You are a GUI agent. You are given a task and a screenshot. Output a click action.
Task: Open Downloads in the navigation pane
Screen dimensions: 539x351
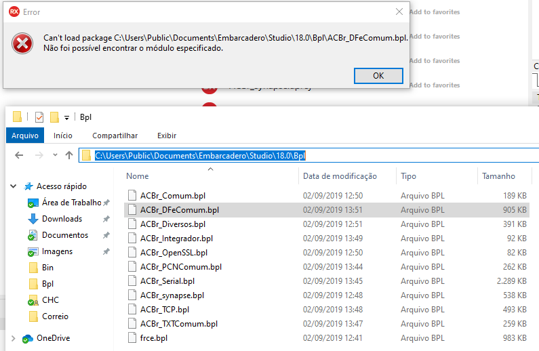[x=62, y=219]
